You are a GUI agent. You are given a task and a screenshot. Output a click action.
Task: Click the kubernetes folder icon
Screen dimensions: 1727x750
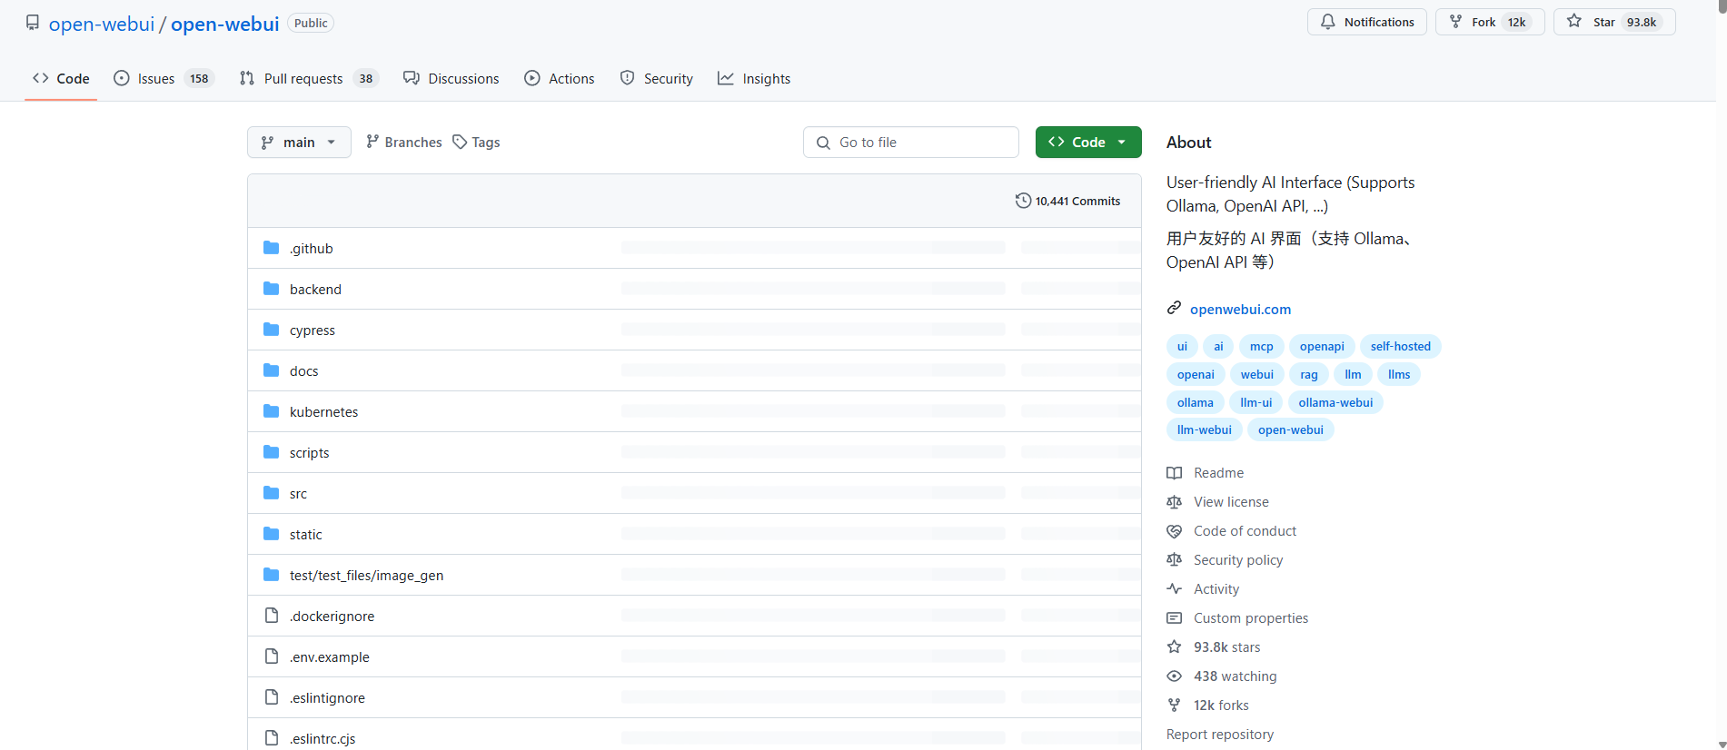tap(271, 411)
